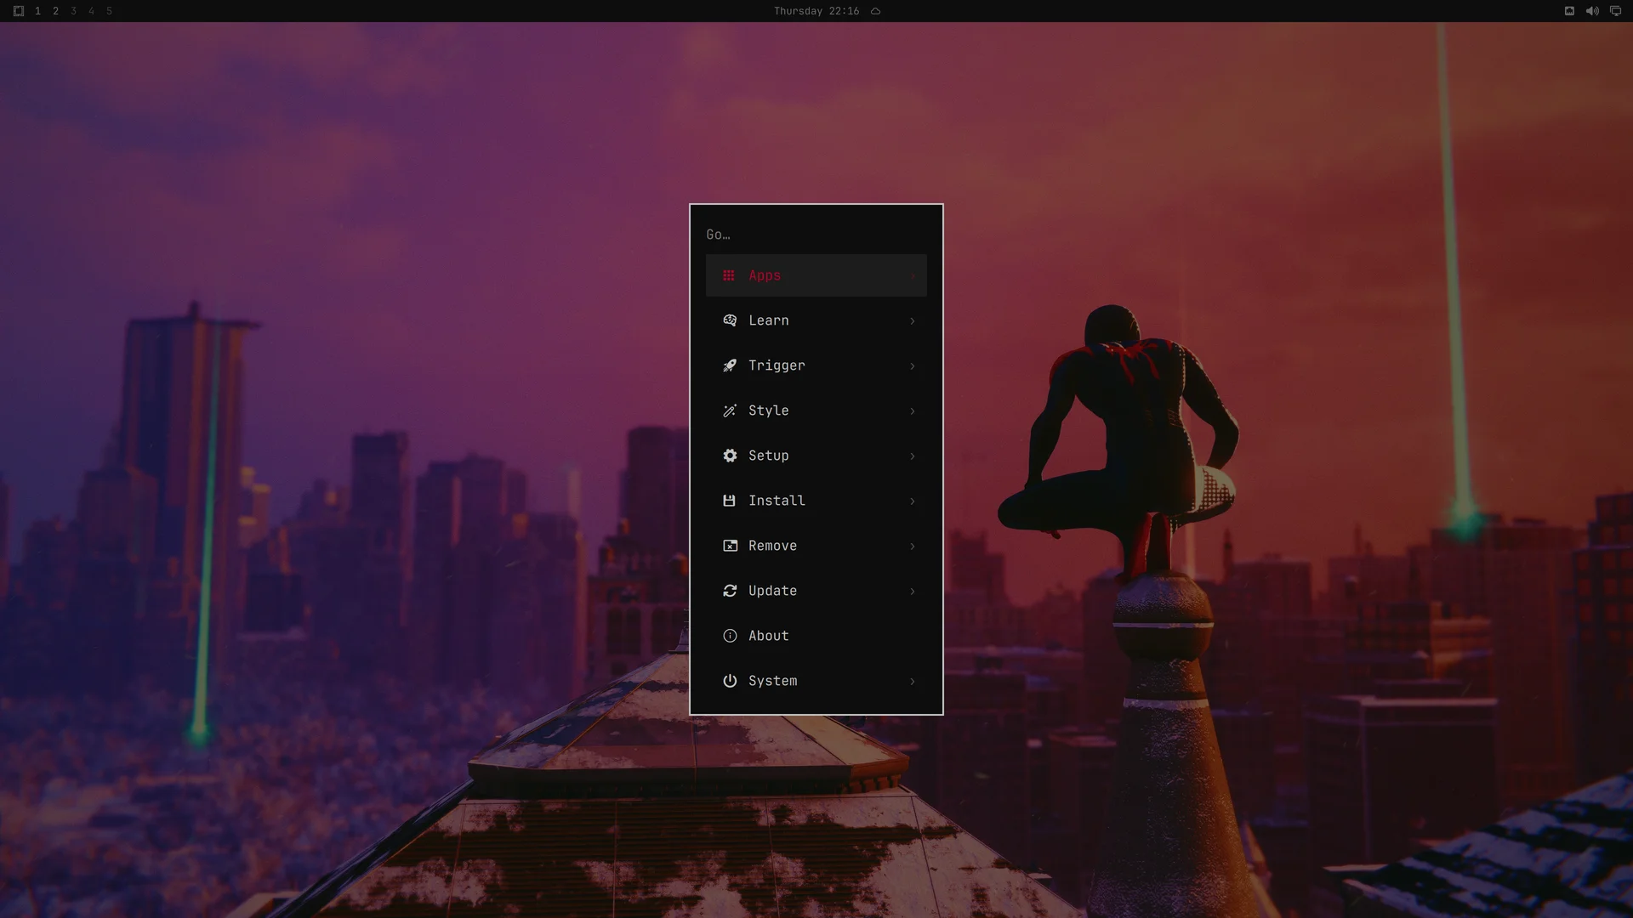Click the Apps grid icon
This screenshot has height=918, width=1633.
click(x=729, y=275)
